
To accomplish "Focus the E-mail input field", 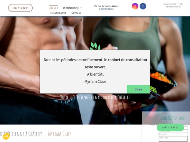I will point(173,134).
